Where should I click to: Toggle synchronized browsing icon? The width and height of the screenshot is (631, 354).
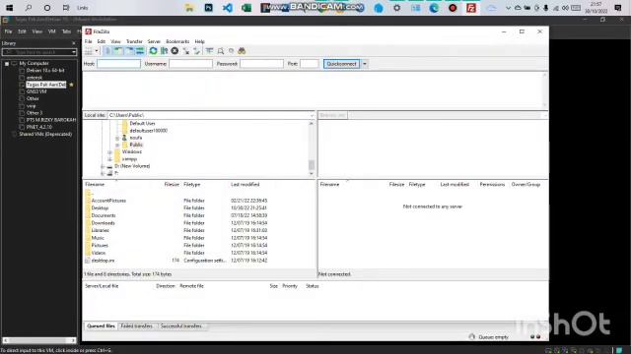[231, 51]
